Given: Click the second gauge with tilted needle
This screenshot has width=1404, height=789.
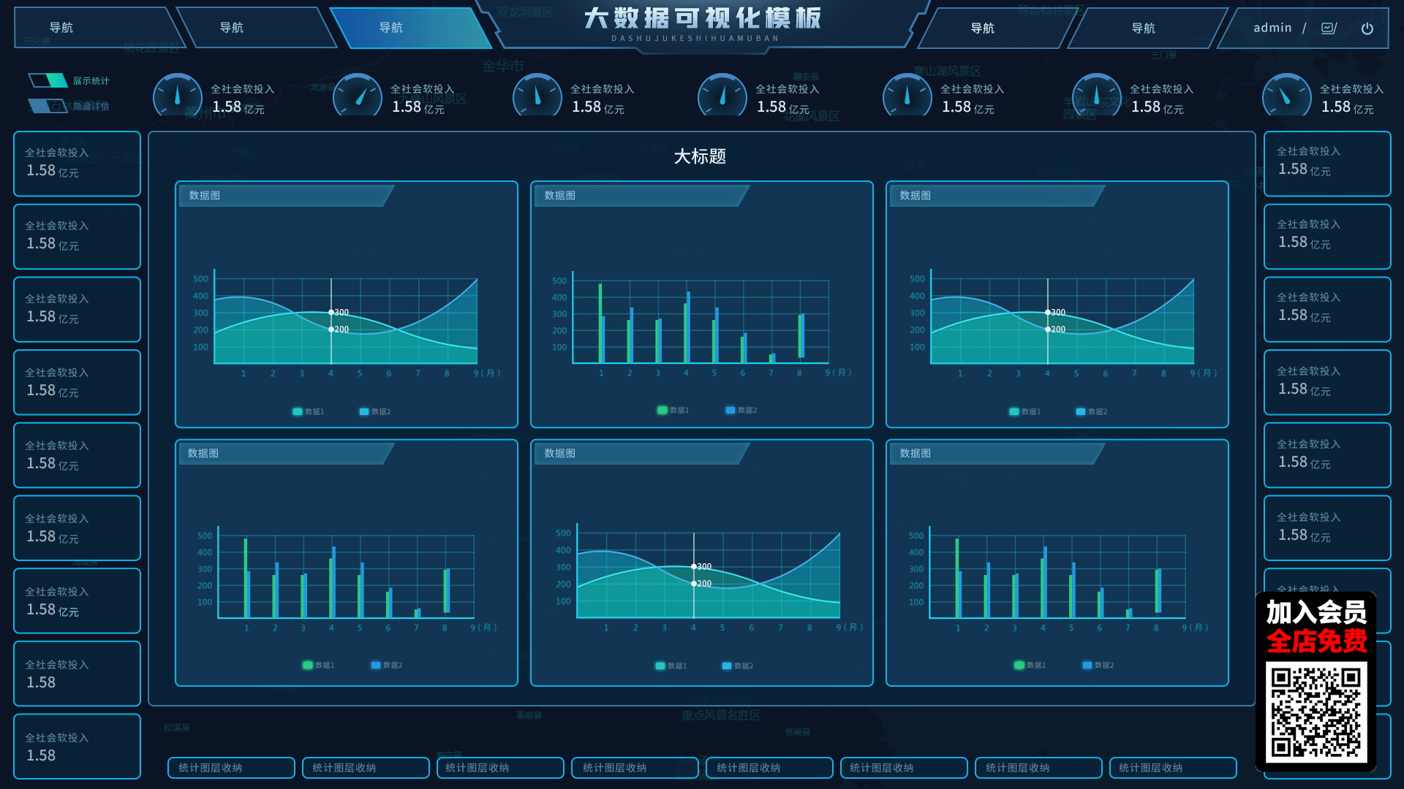Looking at the screenshot, I should 358,96.
